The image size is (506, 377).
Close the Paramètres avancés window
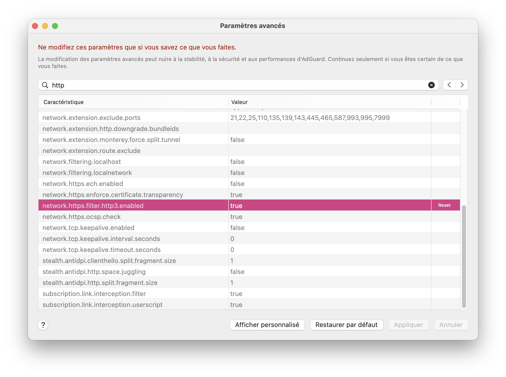point(35,26)
